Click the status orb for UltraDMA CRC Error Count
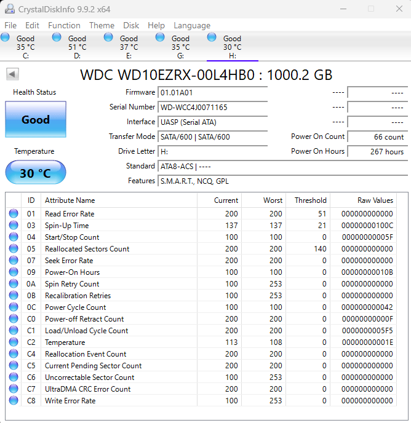 click(x=14, y=389)
